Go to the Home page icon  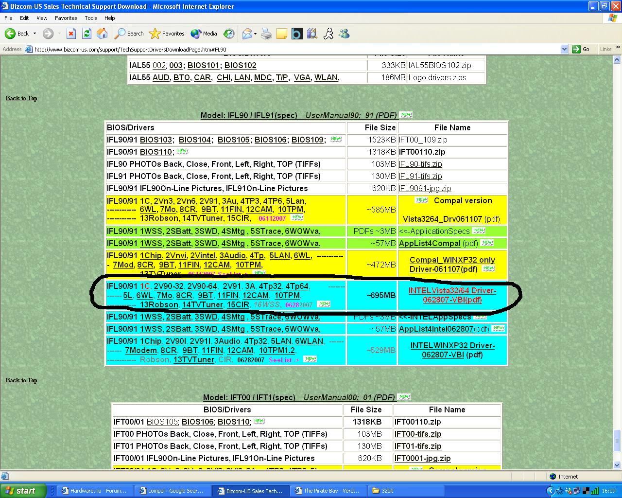click(102, 34)
